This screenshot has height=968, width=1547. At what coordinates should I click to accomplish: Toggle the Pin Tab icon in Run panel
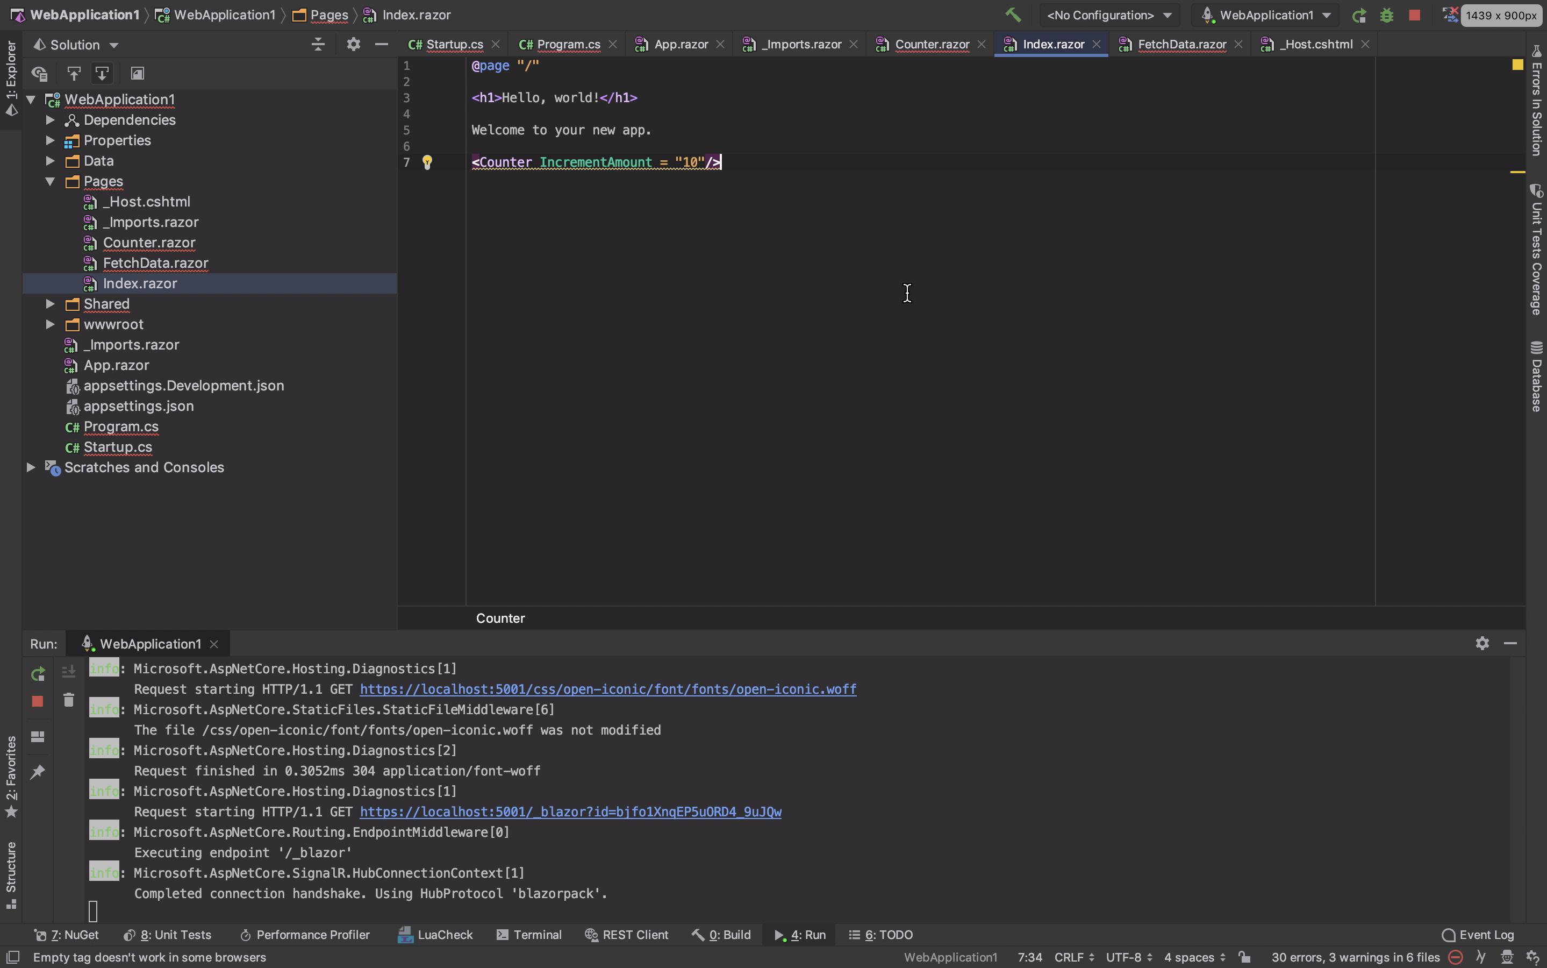click(x=38, y=772)
